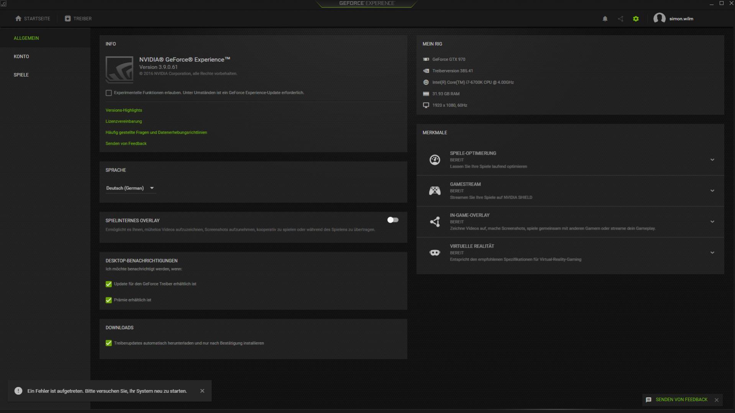Open the Treiber tab
Screen dimensions: 735x413
[78, 18]
